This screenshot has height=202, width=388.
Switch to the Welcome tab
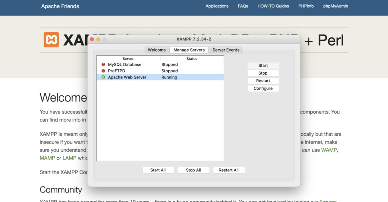click(x=156, y=50)
